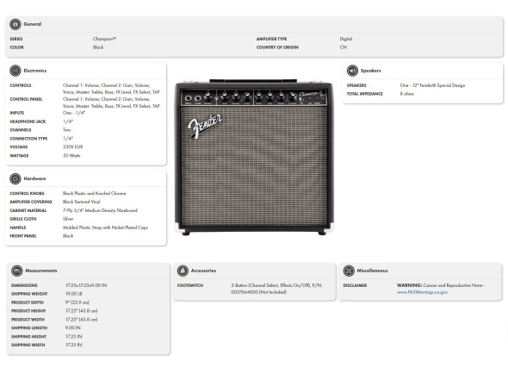Select the Measurements section heading
Image resolution: width=508 pixels, height=374 pixels.
[x=41, y=271]
